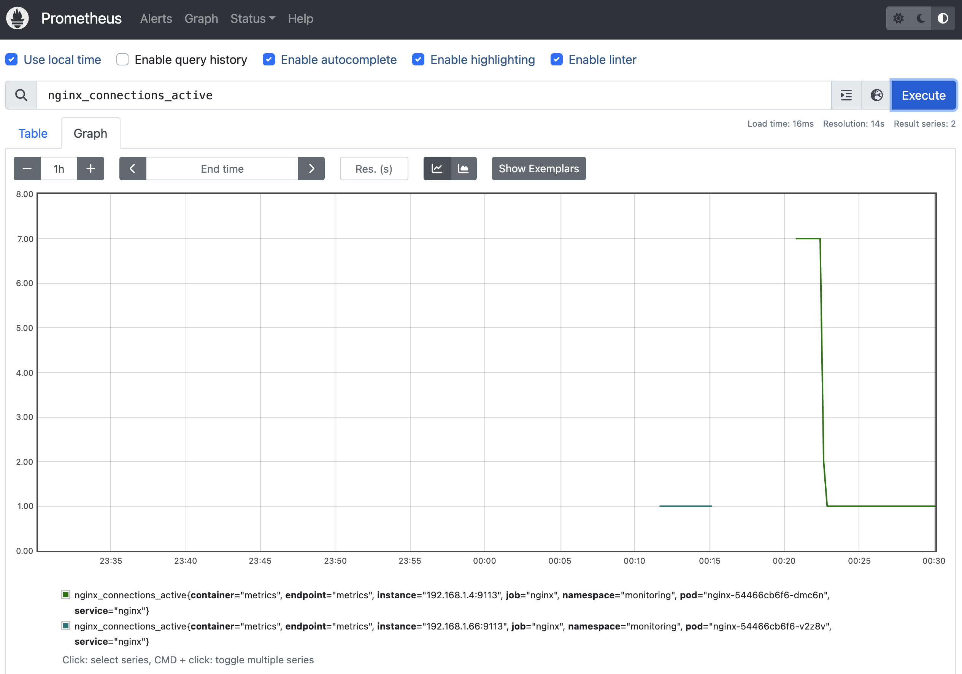Select the auto contrast theme icon
This screenshot has width=962, height=674.
point(943,18)
